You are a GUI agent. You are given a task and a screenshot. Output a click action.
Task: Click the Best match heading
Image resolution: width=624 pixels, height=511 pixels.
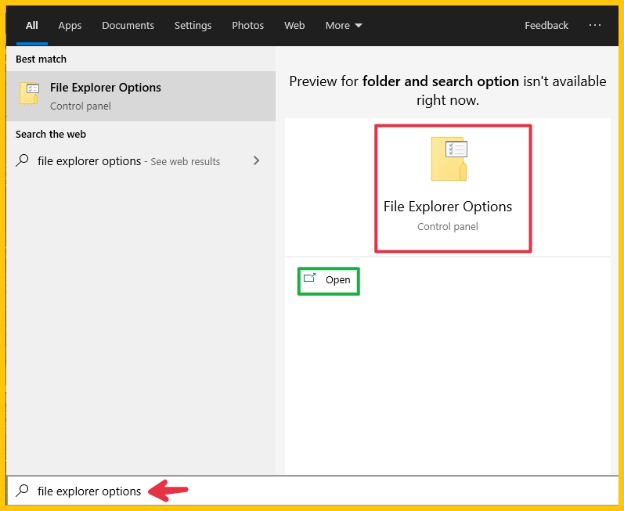(41, 59)
